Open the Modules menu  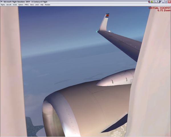point(47,5)
